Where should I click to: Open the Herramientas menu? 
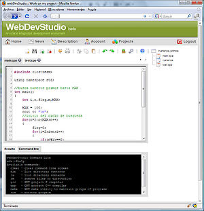76,10
